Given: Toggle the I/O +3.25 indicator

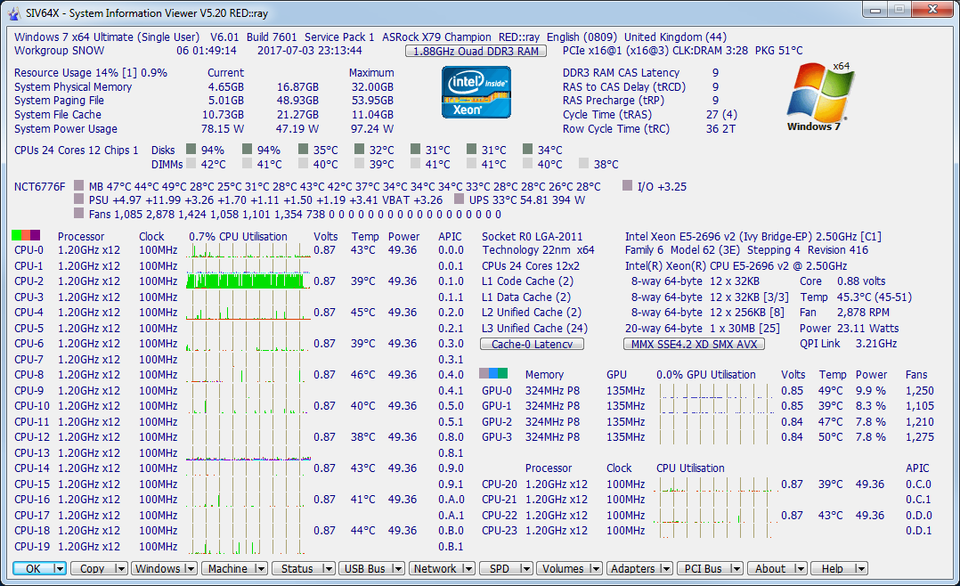Looking at the screenshot, I should (626, 183).
